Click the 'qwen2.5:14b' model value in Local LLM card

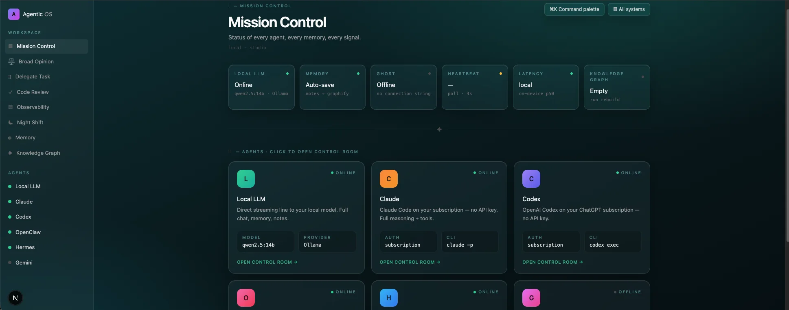(x=258, y=245)
